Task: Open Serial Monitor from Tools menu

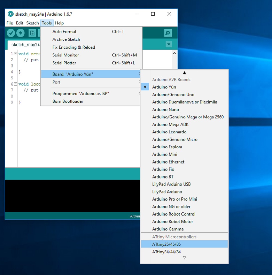Action: coord(91,55)
